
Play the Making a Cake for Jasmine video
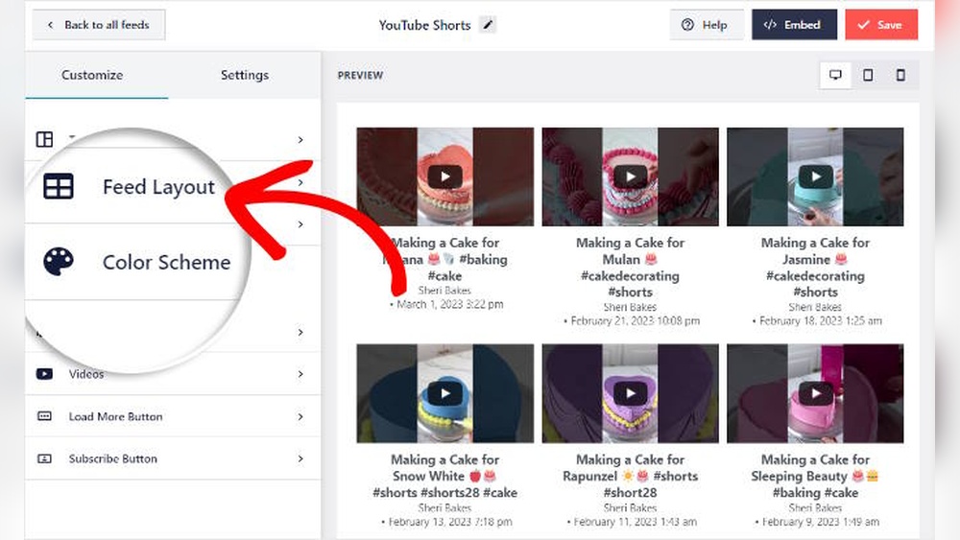tap(815, 176)
